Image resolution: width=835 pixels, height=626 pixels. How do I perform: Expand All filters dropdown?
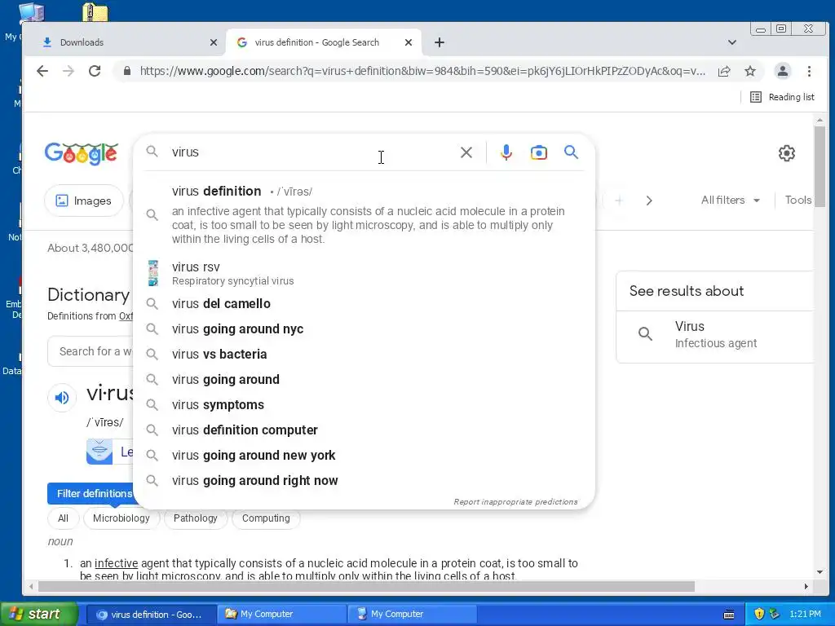[x=730, y=201]
